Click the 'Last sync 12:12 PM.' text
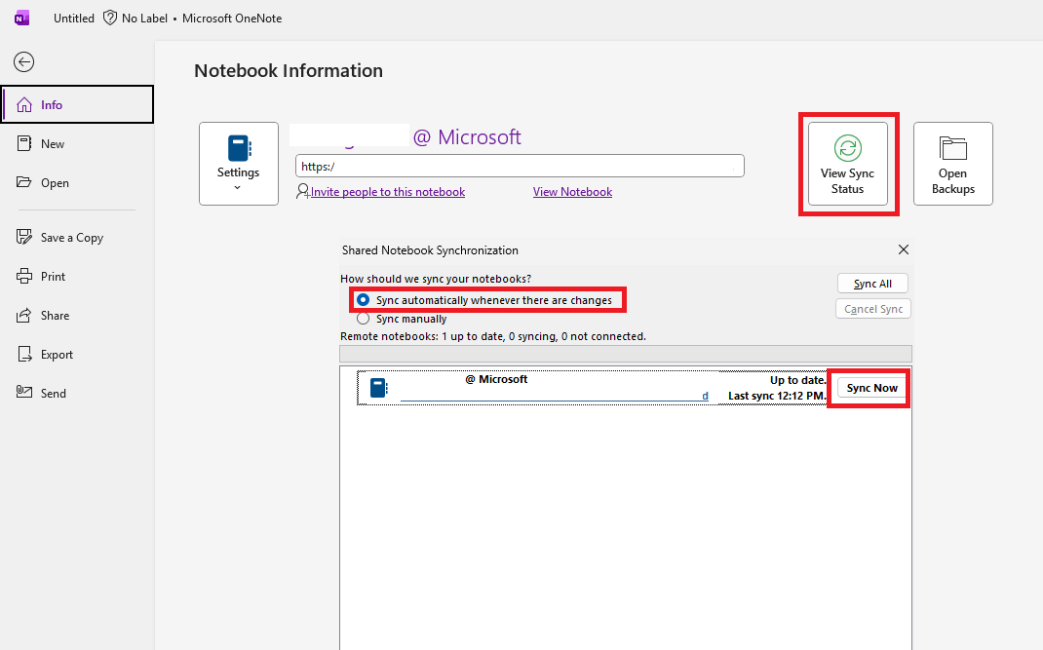Image resolution: width=1043 pixels, height=650 pixels. (x=777, y=396)
